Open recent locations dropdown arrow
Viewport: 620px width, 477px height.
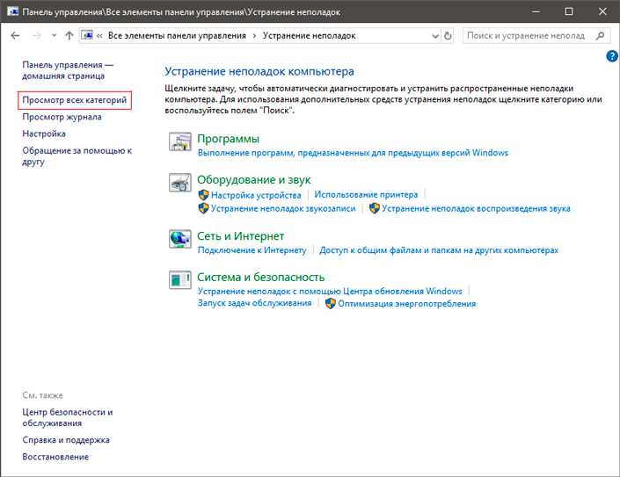tap(55, 36)
